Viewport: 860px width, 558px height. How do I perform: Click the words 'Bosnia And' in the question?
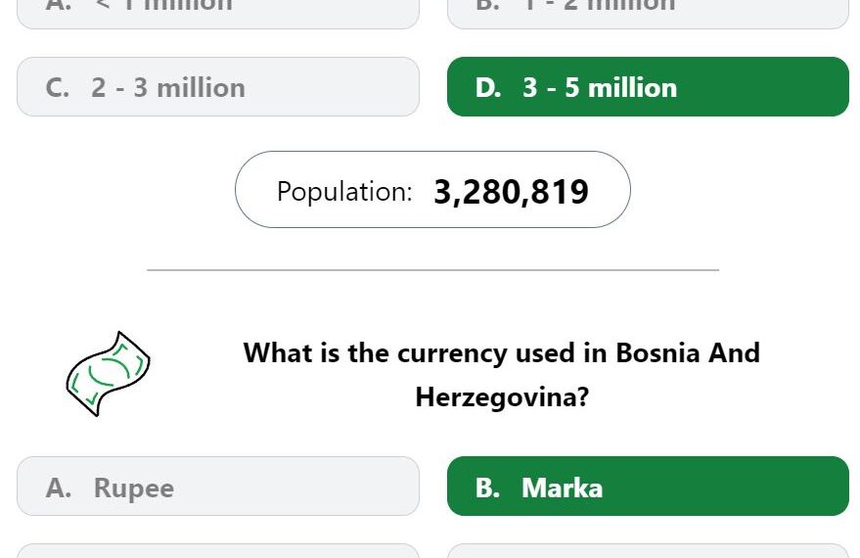688,352
